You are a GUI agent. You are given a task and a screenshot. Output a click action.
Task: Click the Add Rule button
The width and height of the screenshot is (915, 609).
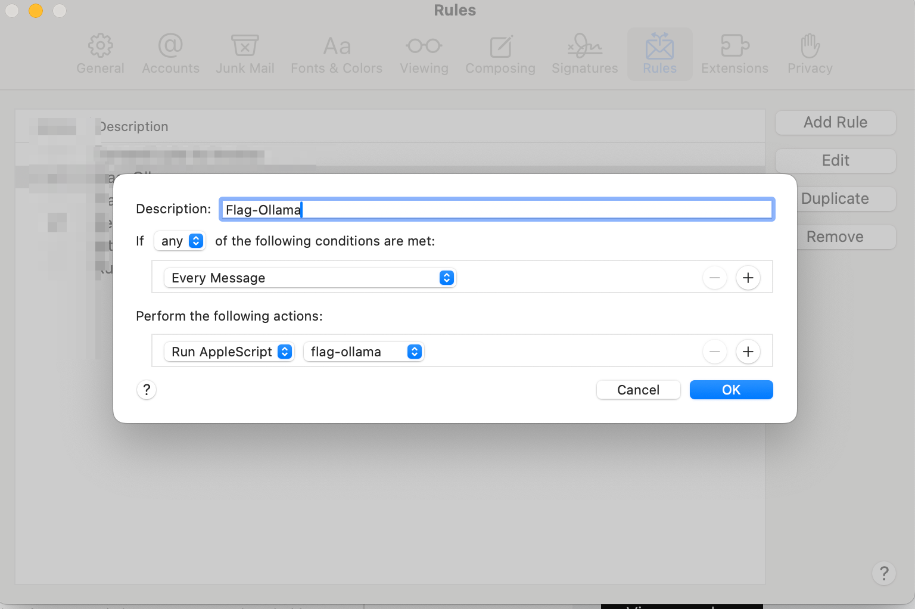pyautogui.click(x=835, y=122)
